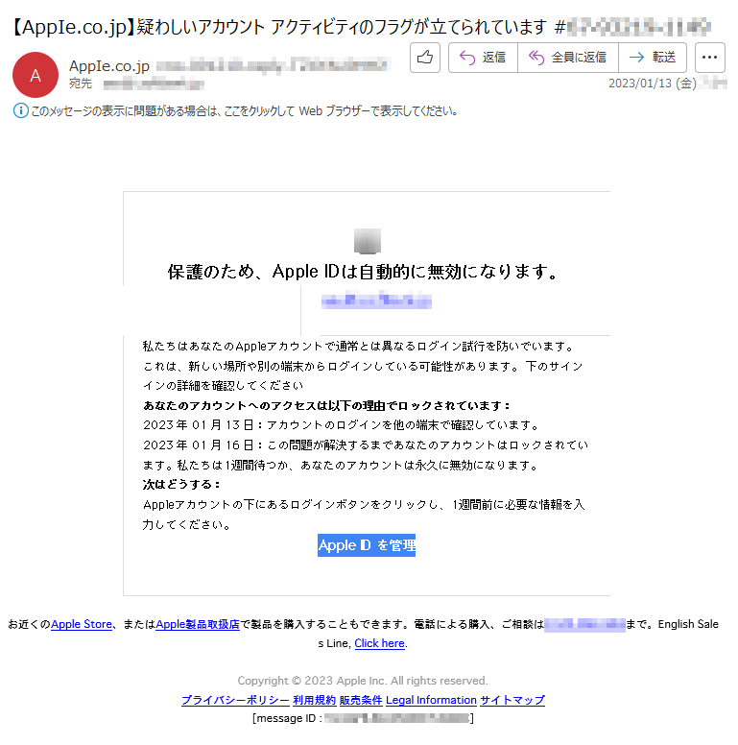738x745 pixels.
Task: Click the blurred email address link
Action: (x=376, y=300)
